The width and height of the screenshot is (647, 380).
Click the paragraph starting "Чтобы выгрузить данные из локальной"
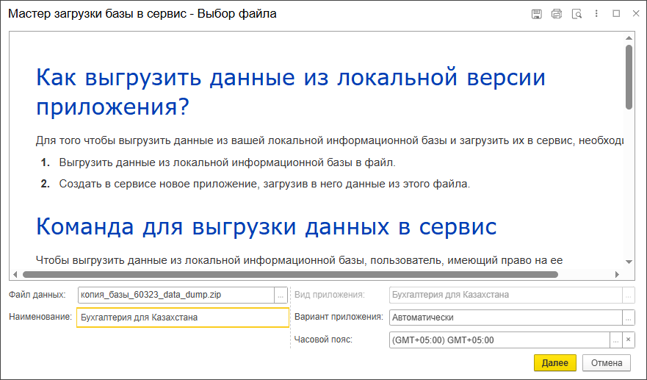[299, 260]
